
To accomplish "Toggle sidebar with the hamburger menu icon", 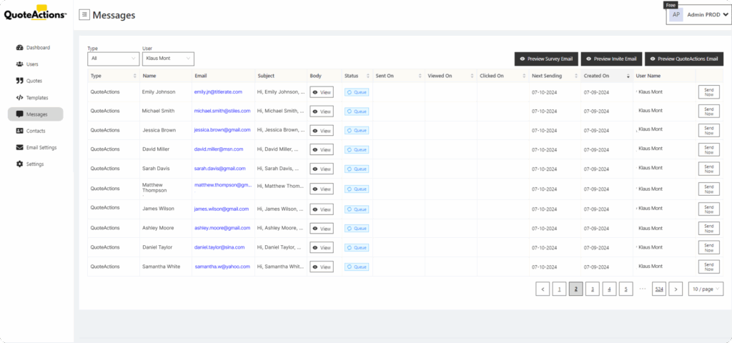I will 84,15.
